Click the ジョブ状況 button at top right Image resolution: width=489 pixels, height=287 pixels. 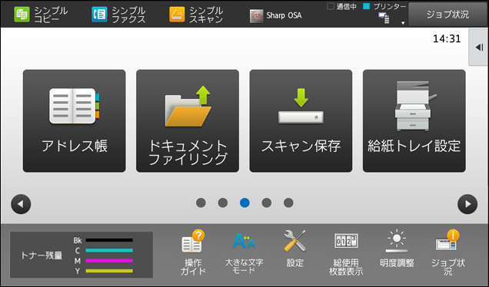pyautogui.click(x=447, y=15)
